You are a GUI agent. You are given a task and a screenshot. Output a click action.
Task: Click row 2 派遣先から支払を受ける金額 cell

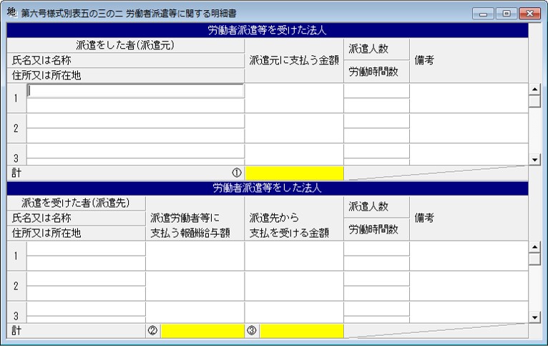tap(294, 286)
